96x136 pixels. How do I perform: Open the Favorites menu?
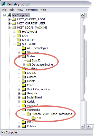32,10
